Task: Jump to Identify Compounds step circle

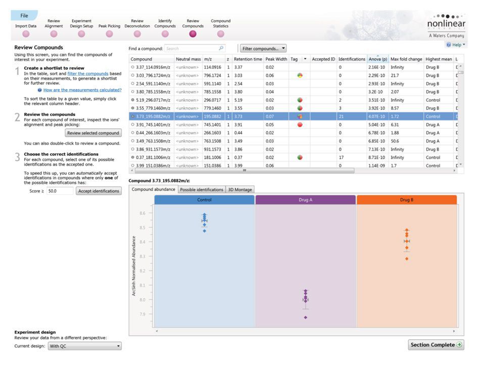Action: click(x=165, y=34)
